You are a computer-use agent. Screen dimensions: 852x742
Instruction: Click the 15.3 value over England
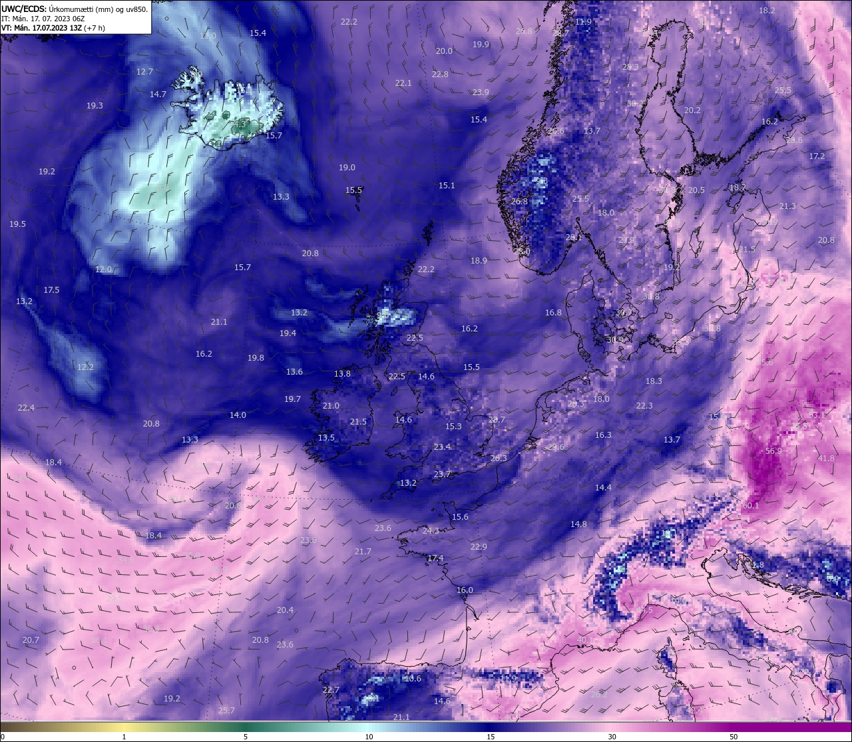[453, 427]
